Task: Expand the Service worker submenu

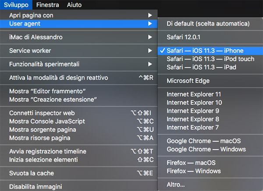Action: click(78, 51)
